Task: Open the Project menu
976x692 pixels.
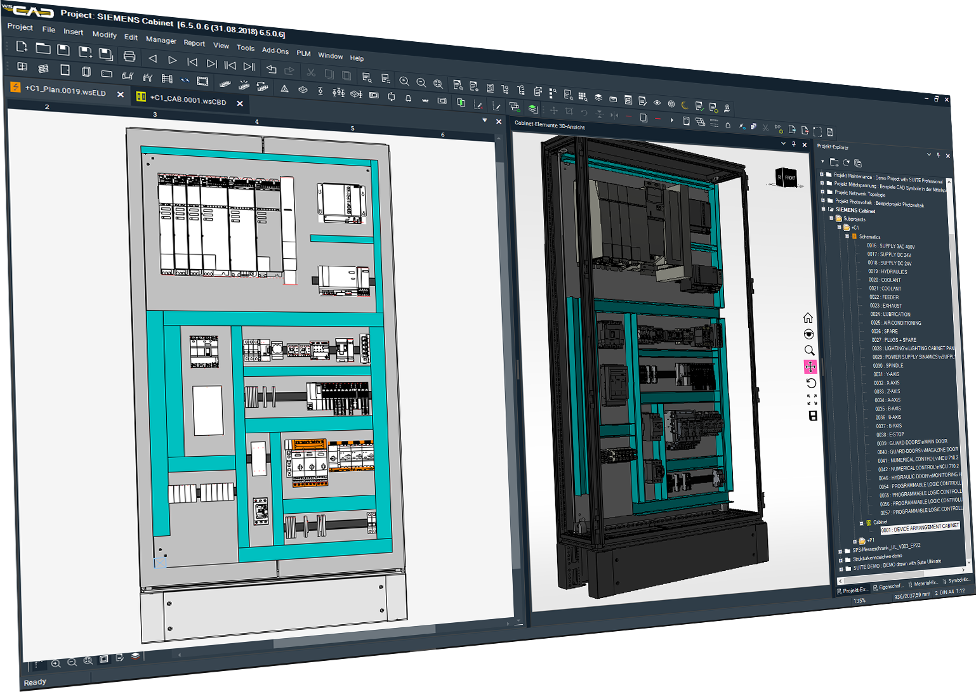Action: pos(20,27)
